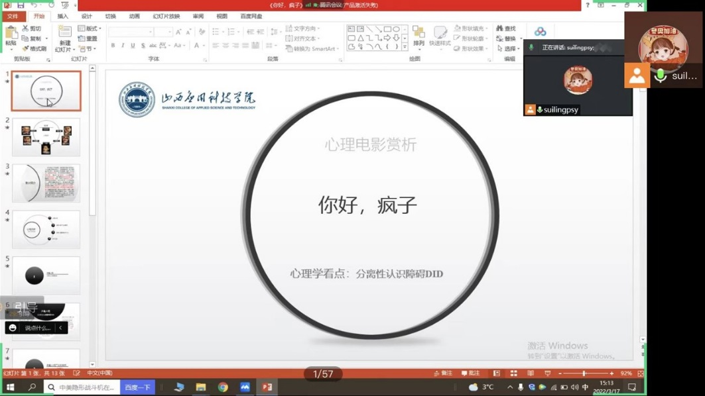Screen dimensions: 705x396
Task: Click the taskbar search input field
Action: pyautogui.click(x=82, y=387)
